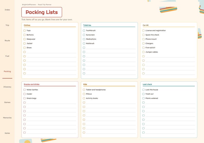Check the Shoes checkbox

click(x=24, y=48)
